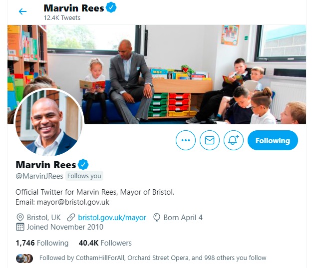Click the stacked mutual follower avatars

coord(24,259)
